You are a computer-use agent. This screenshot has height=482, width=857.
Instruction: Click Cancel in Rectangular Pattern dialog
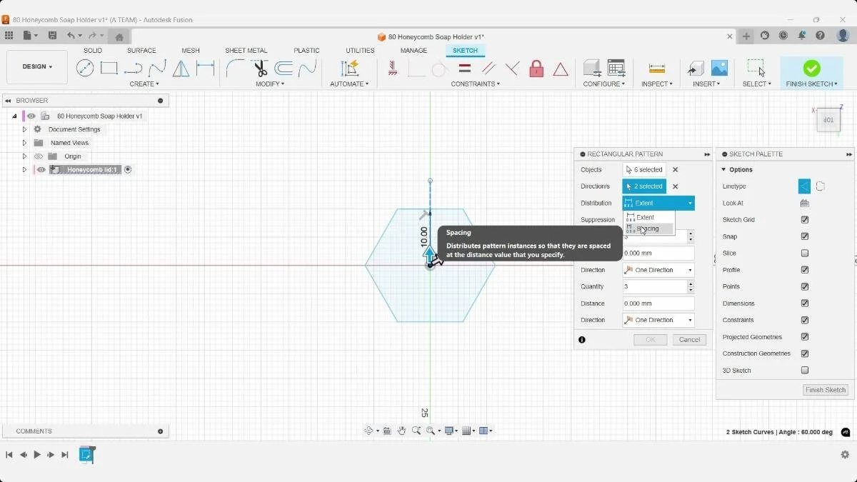point(689,340)
